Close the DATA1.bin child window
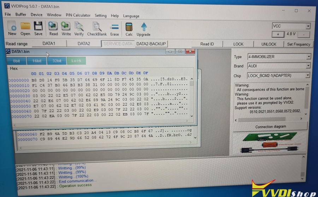This screenshot has height=197, width=318. click(190, 51)
